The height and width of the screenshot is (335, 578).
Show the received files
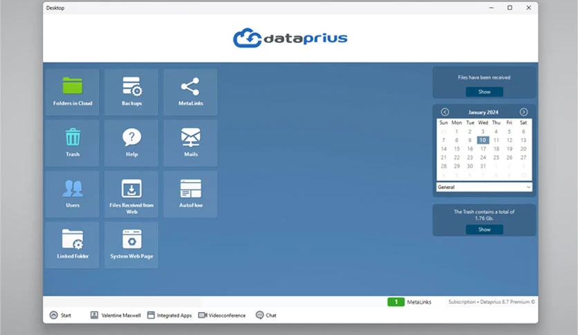pos(485,91)
